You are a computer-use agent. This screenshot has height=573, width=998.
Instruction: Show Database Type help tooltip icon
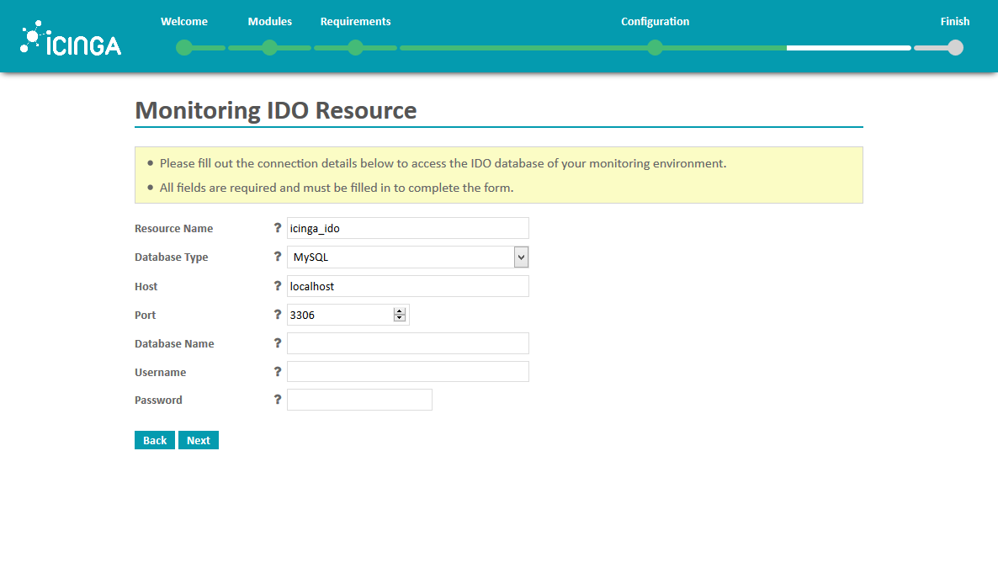coord(278,257)
